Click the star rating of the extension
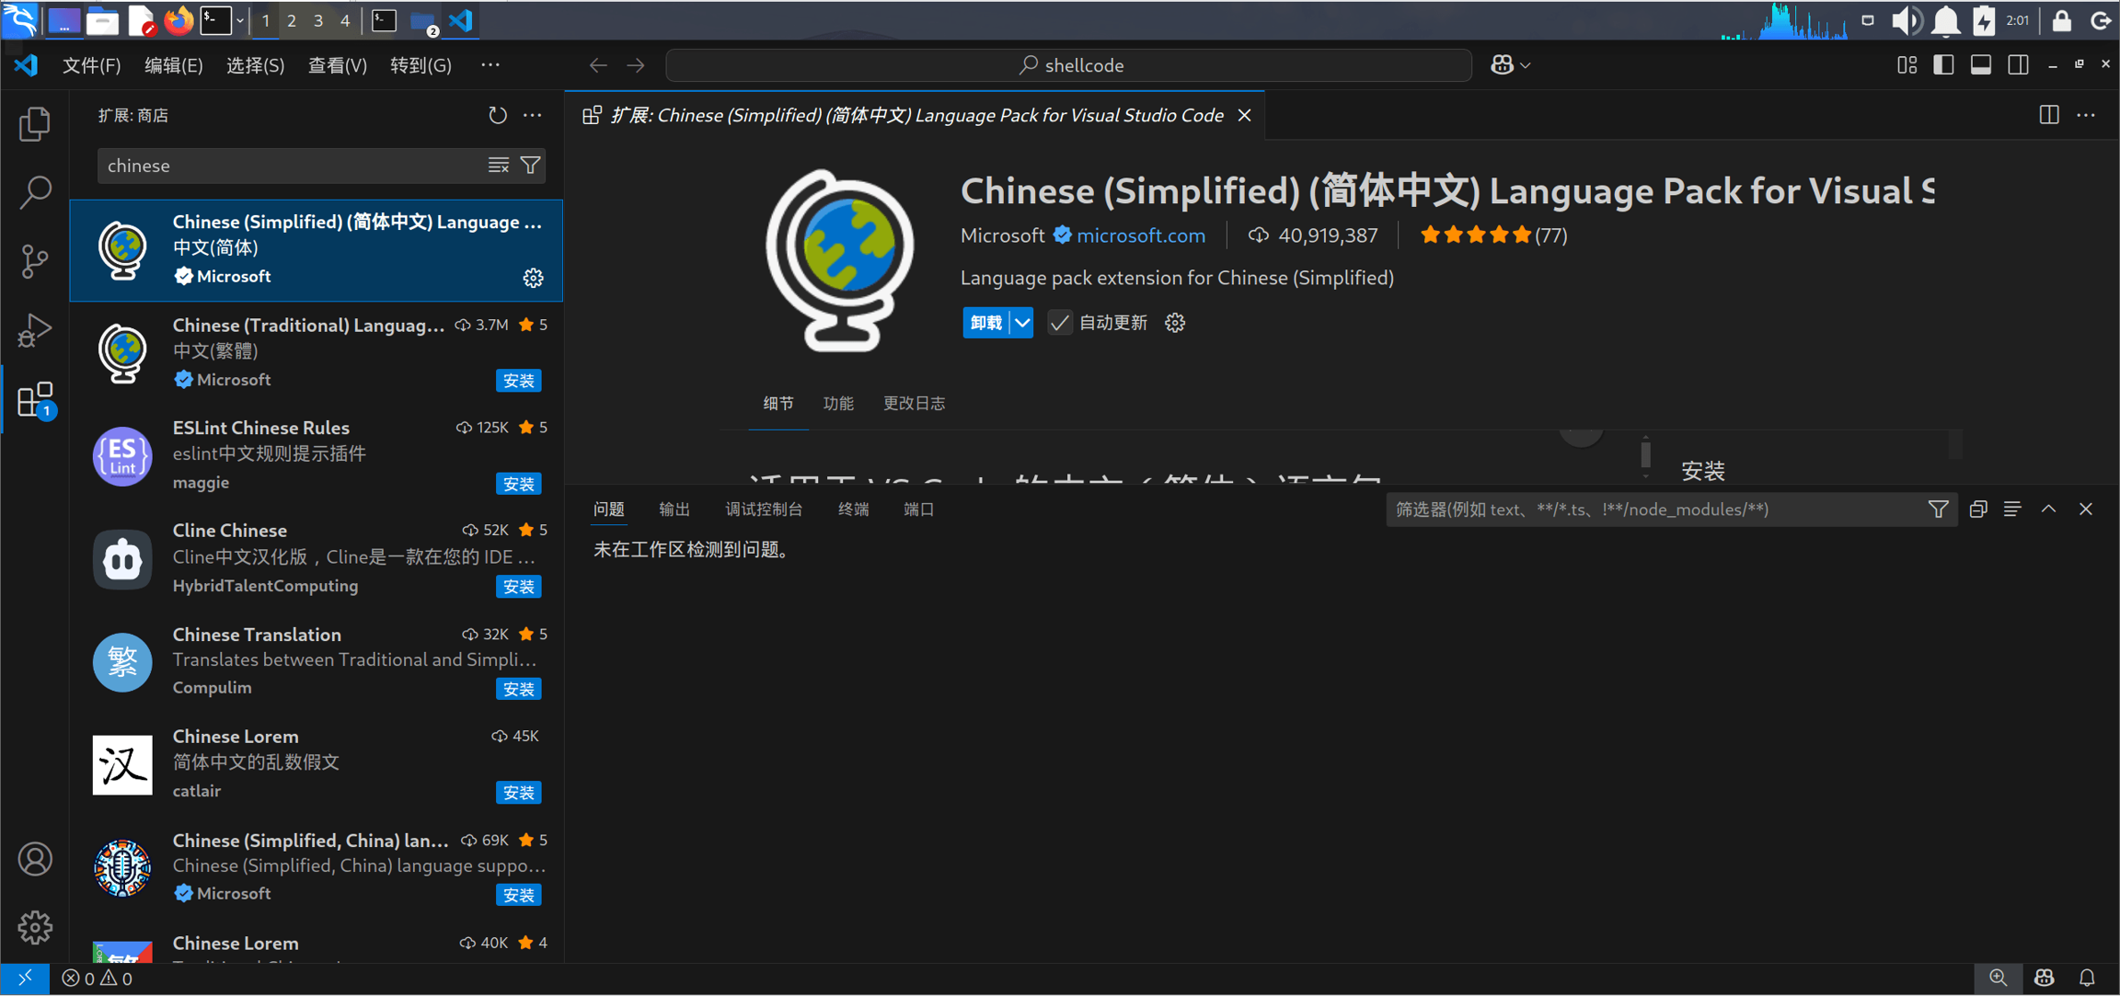The height and width of the screenshot is (996, 2120). tap(1476, 235)
